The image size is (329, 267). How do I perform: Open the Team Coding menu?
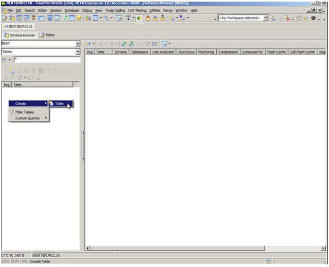[115, 11]
